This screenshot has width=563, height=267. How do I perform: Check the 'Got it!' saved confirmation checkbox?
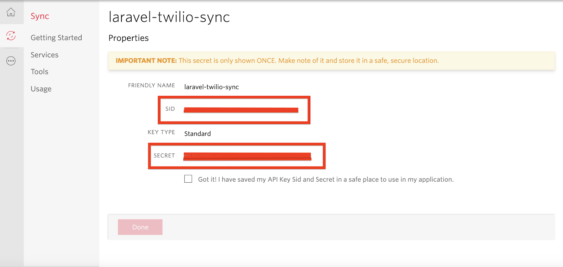[x=188, y=179]
